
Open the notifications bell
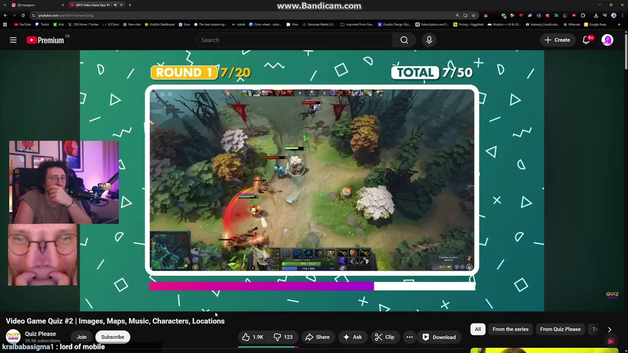(586, 40)
